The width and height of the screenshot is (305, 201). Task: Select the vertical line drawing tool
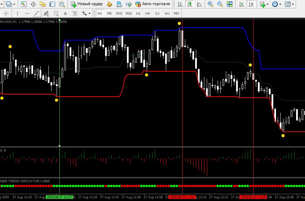click(17, 13)
